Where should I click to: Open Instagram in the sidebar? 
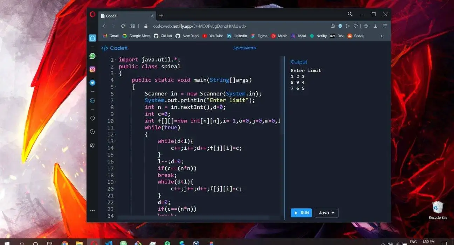[x=92, y=69]
